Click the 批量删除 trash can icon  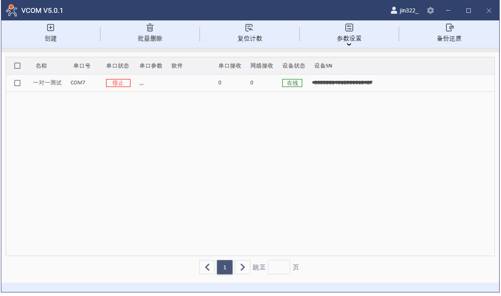150,28
